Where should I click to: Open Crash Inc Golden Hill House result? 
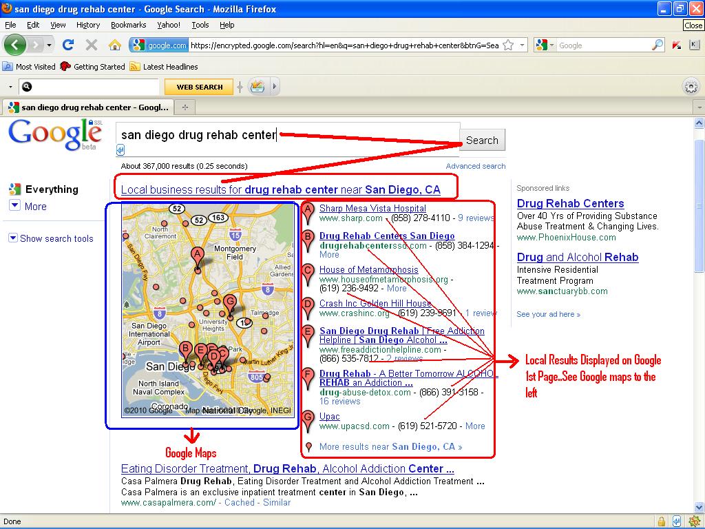(375, 303)
